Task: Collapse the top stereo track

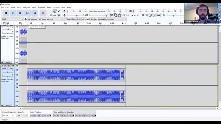Action: (2, 62)
